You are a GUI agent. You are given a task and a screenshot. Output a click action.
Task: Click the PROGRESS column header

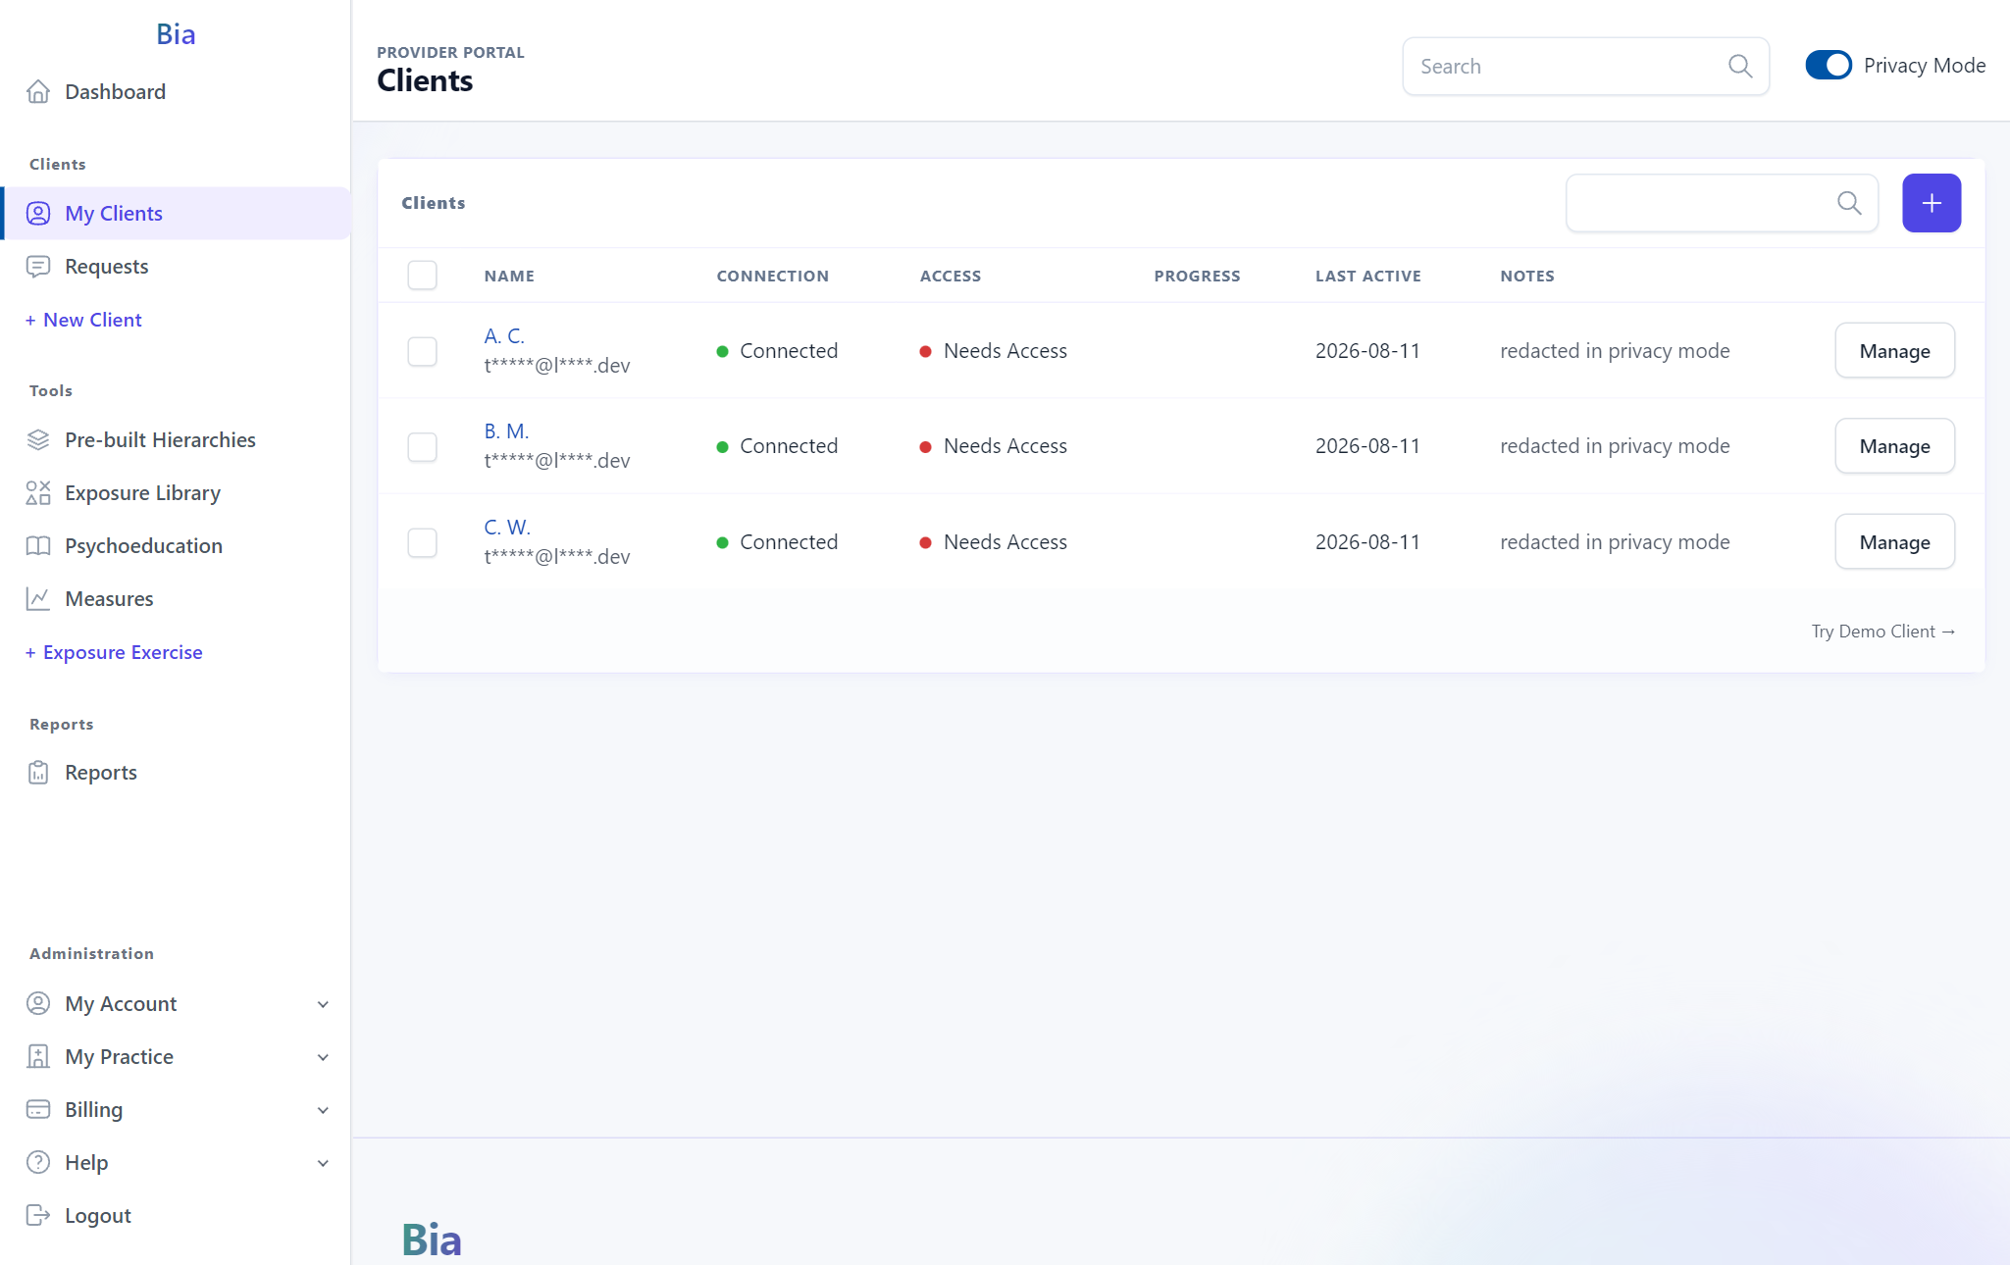point(1197,276)
